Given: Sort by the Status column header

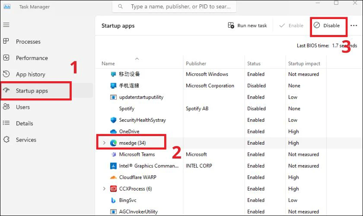Looking at the screenshot, I should 254,64.
